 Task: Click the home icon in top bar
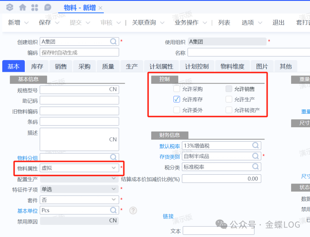pos(22,7)
